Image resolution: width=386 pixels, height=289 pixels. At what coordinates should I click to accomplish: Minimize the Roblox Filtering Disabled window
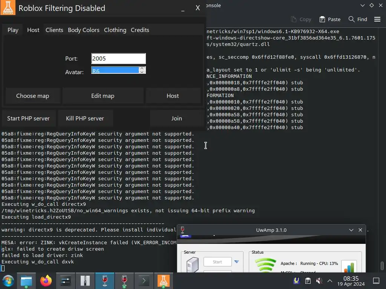[x=183, y=9]
